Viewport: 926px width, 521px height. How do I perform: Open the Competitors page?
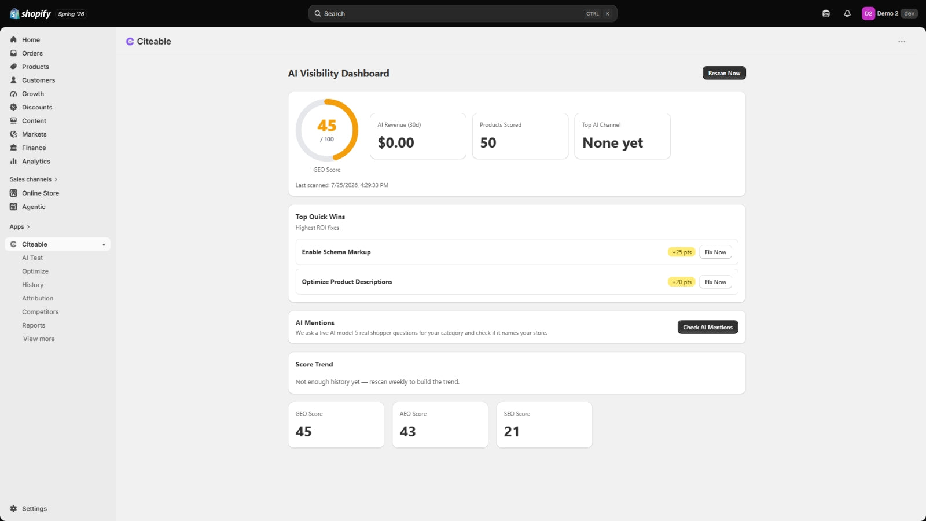41,312
